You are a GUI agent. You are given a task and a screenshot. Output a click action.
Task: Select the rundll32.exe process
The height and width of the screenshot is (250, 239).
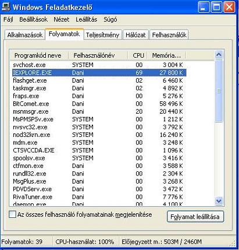coord(99,174)
